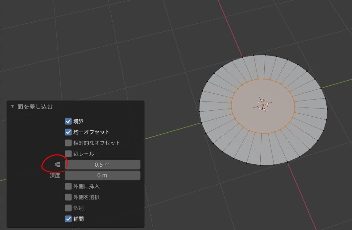Enable 個別 checkbox

click(x=68, y=208)
